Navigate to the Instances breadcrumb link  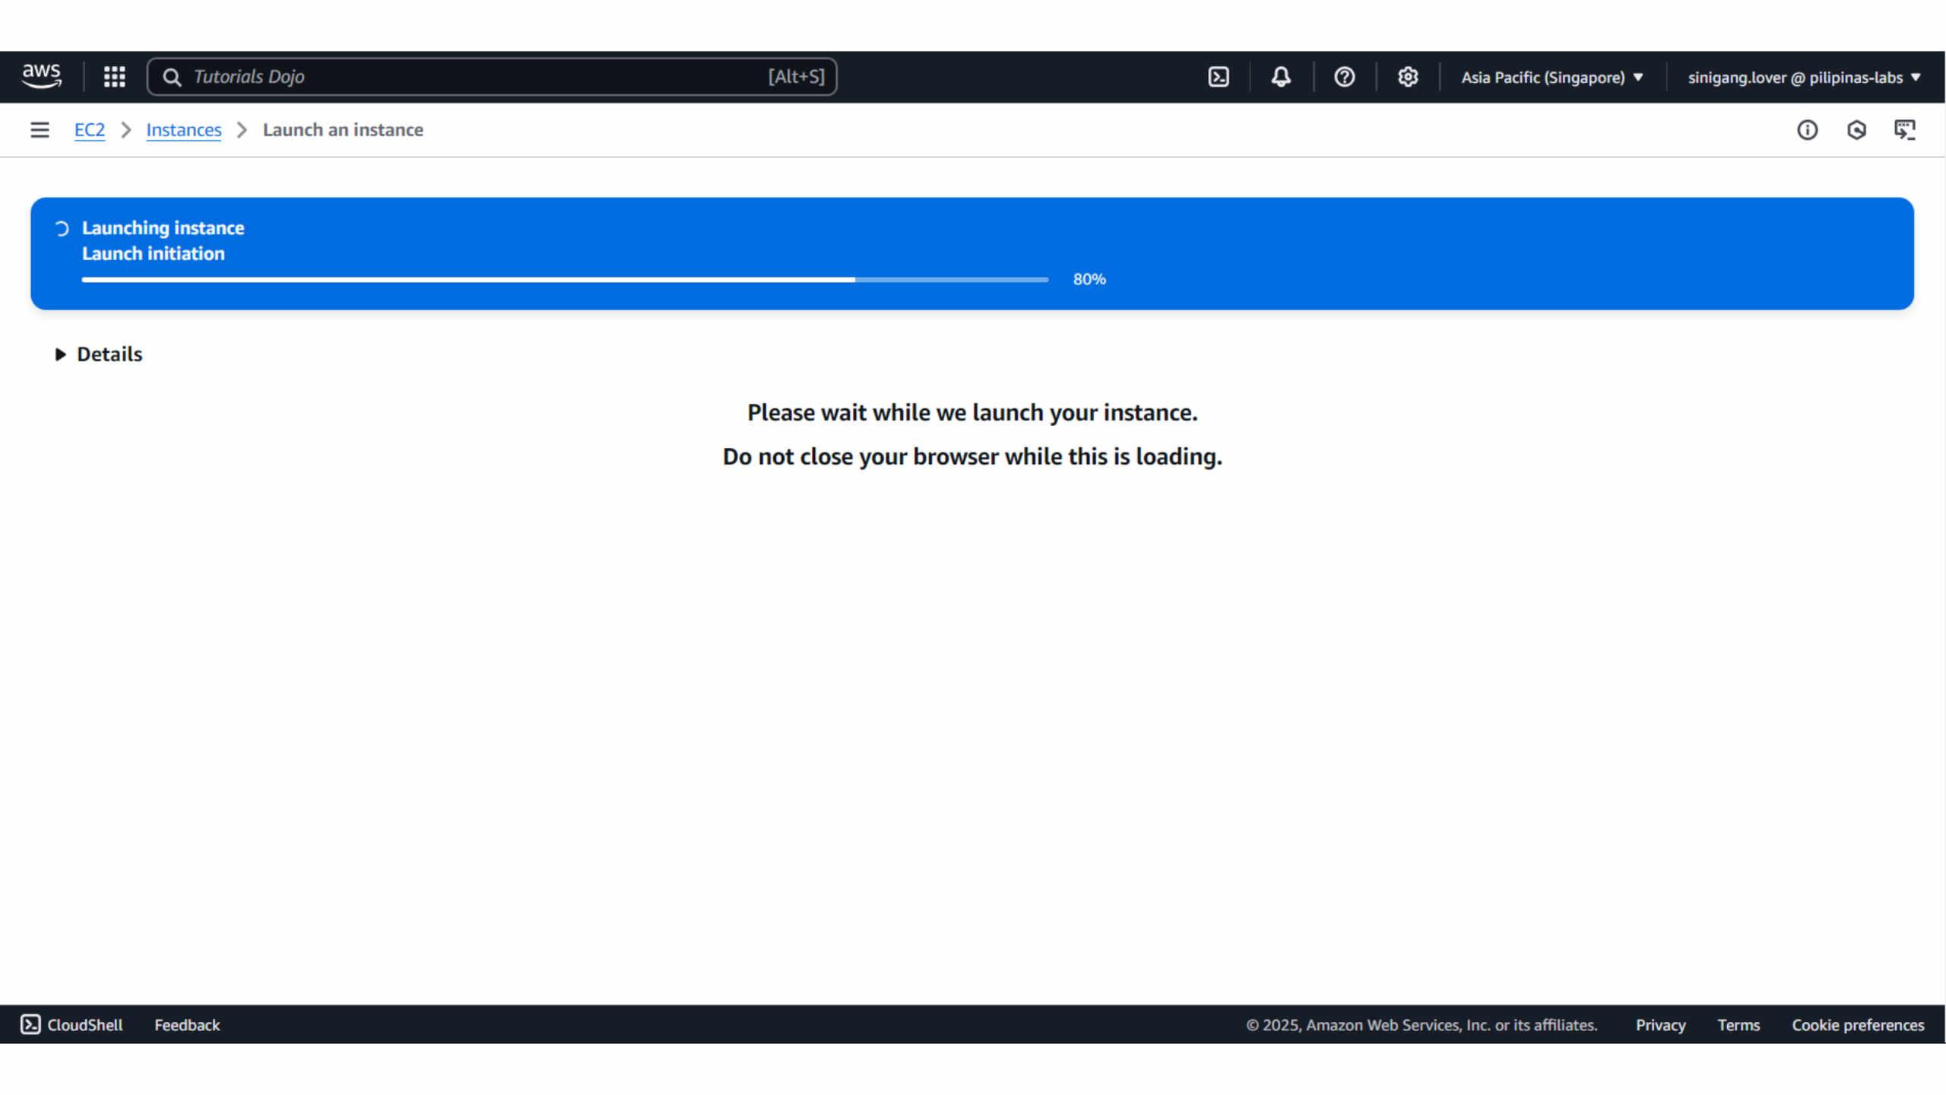click(x=183, y=130)
